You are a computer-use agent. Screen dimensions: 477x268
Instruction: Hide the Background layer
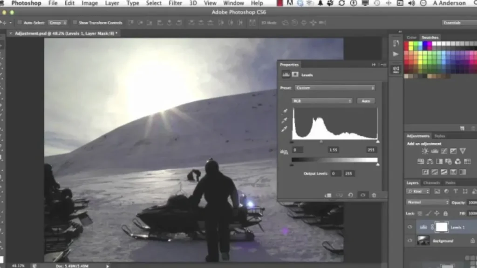click(410, 241)
